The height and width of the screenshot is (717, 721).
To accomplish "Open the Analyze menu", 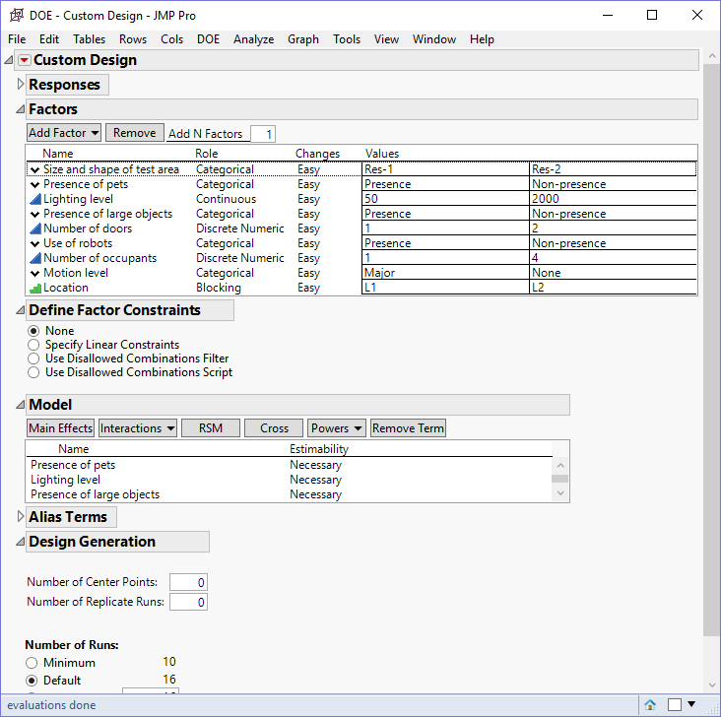I will 253,39.
